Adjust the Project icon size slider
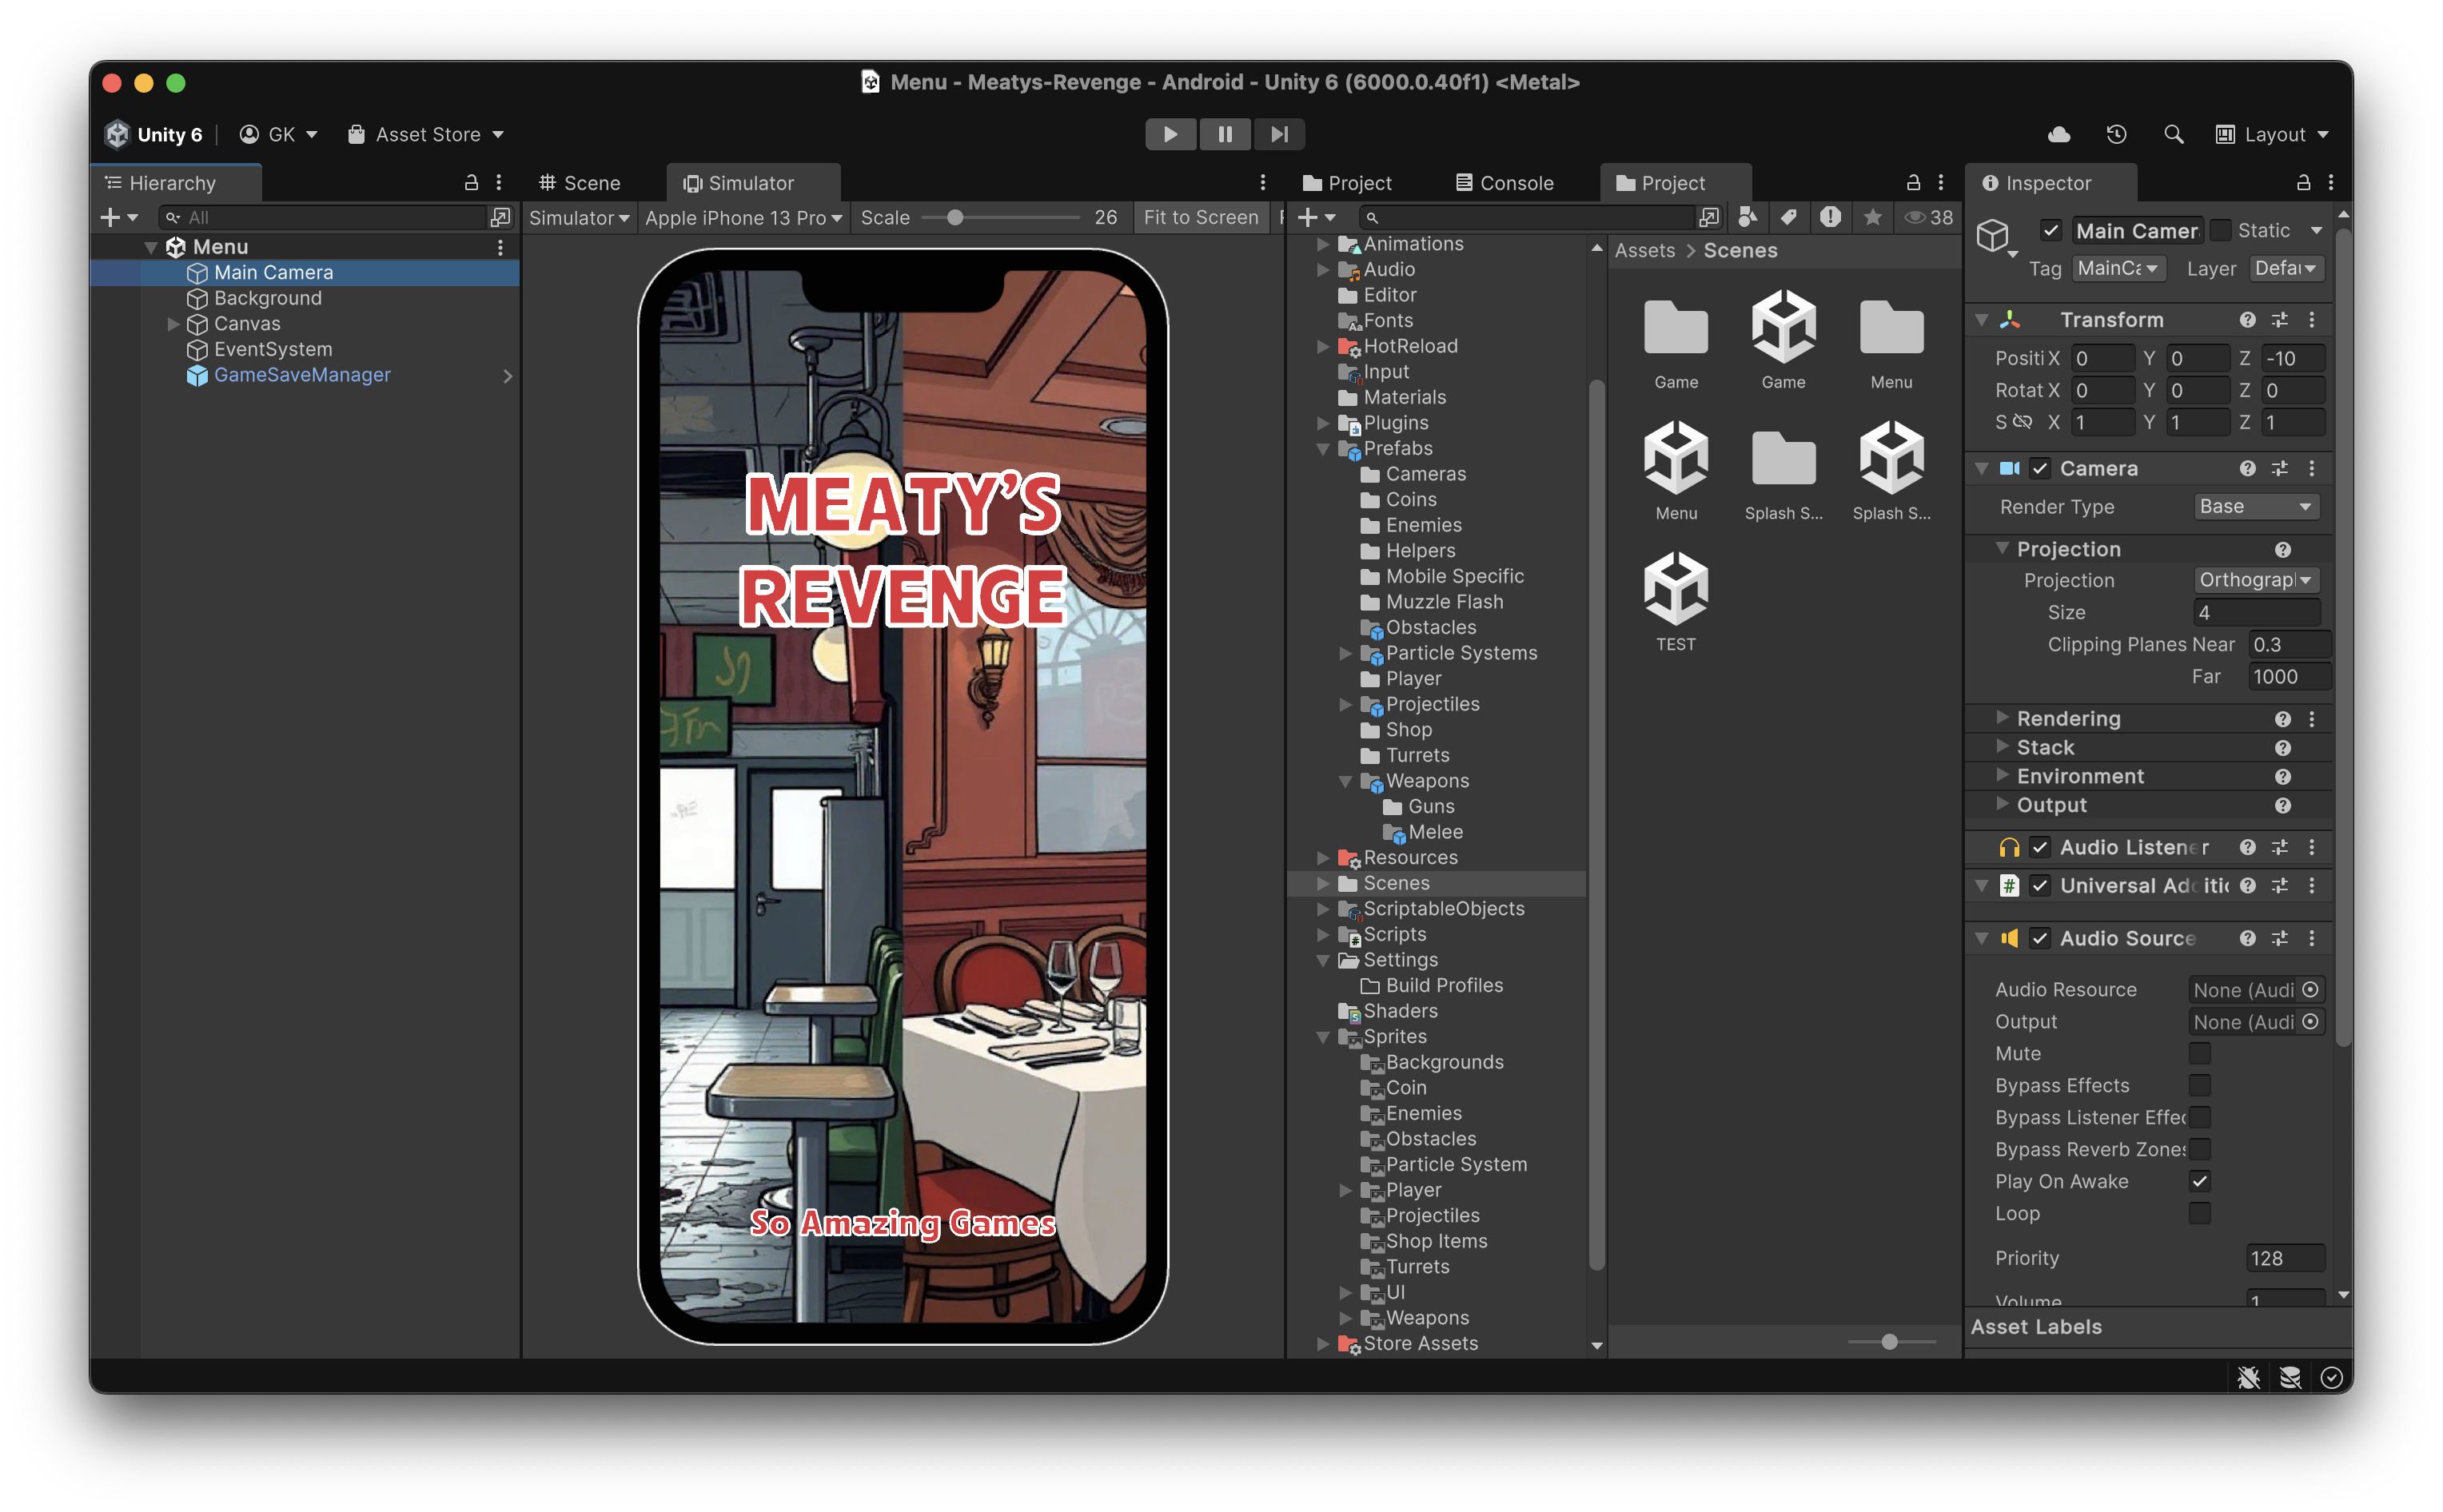This screenshot has width=2443, height=1512. coord(1891,1342)
